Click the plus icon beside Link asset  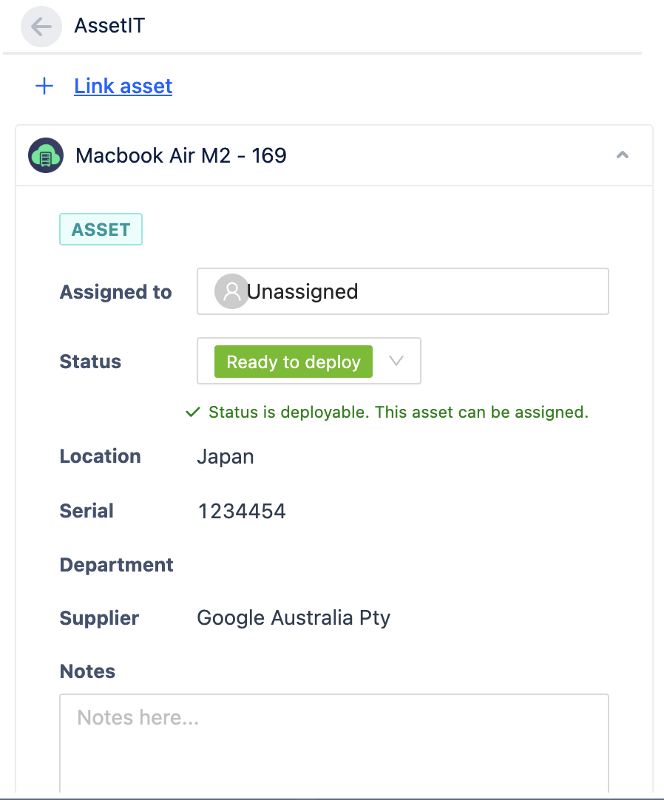44,87
